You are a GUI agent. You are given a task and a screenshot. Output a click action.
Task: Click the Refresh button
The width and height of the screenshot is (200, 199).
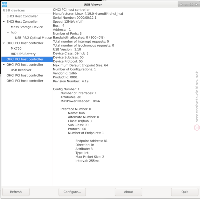[x=16, y=192]
